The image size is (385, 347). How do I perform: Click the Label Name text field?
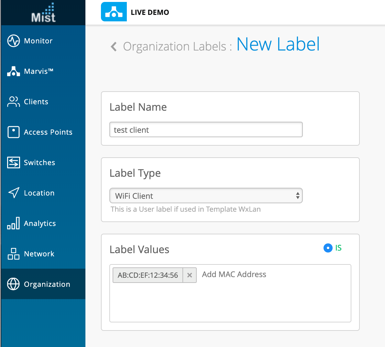tap(206, 130)
